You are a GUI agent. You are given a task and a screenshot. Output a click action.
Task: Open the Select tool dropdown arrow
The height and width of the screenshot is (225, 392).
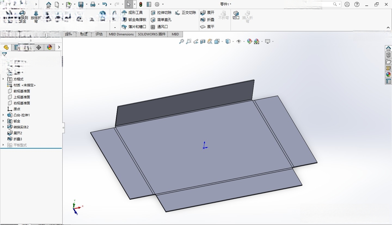[x=134, y=4]
